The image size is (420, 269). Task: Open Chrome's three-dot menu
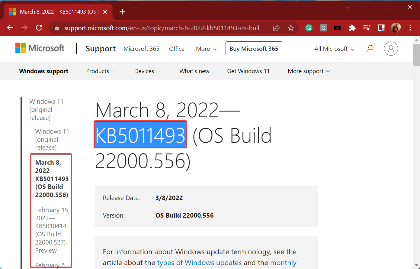[x=410, y=28]
